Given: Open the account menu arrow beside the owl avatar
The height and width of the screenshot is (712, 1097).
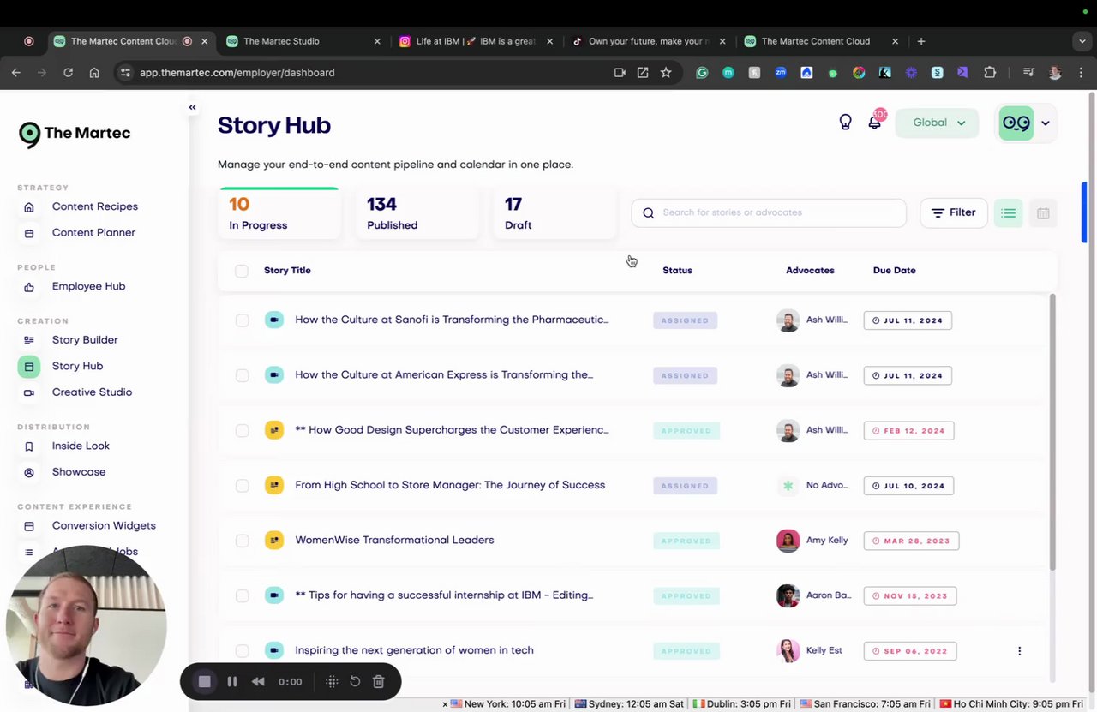Looking at the screenshot, I should click(1046, 123).
